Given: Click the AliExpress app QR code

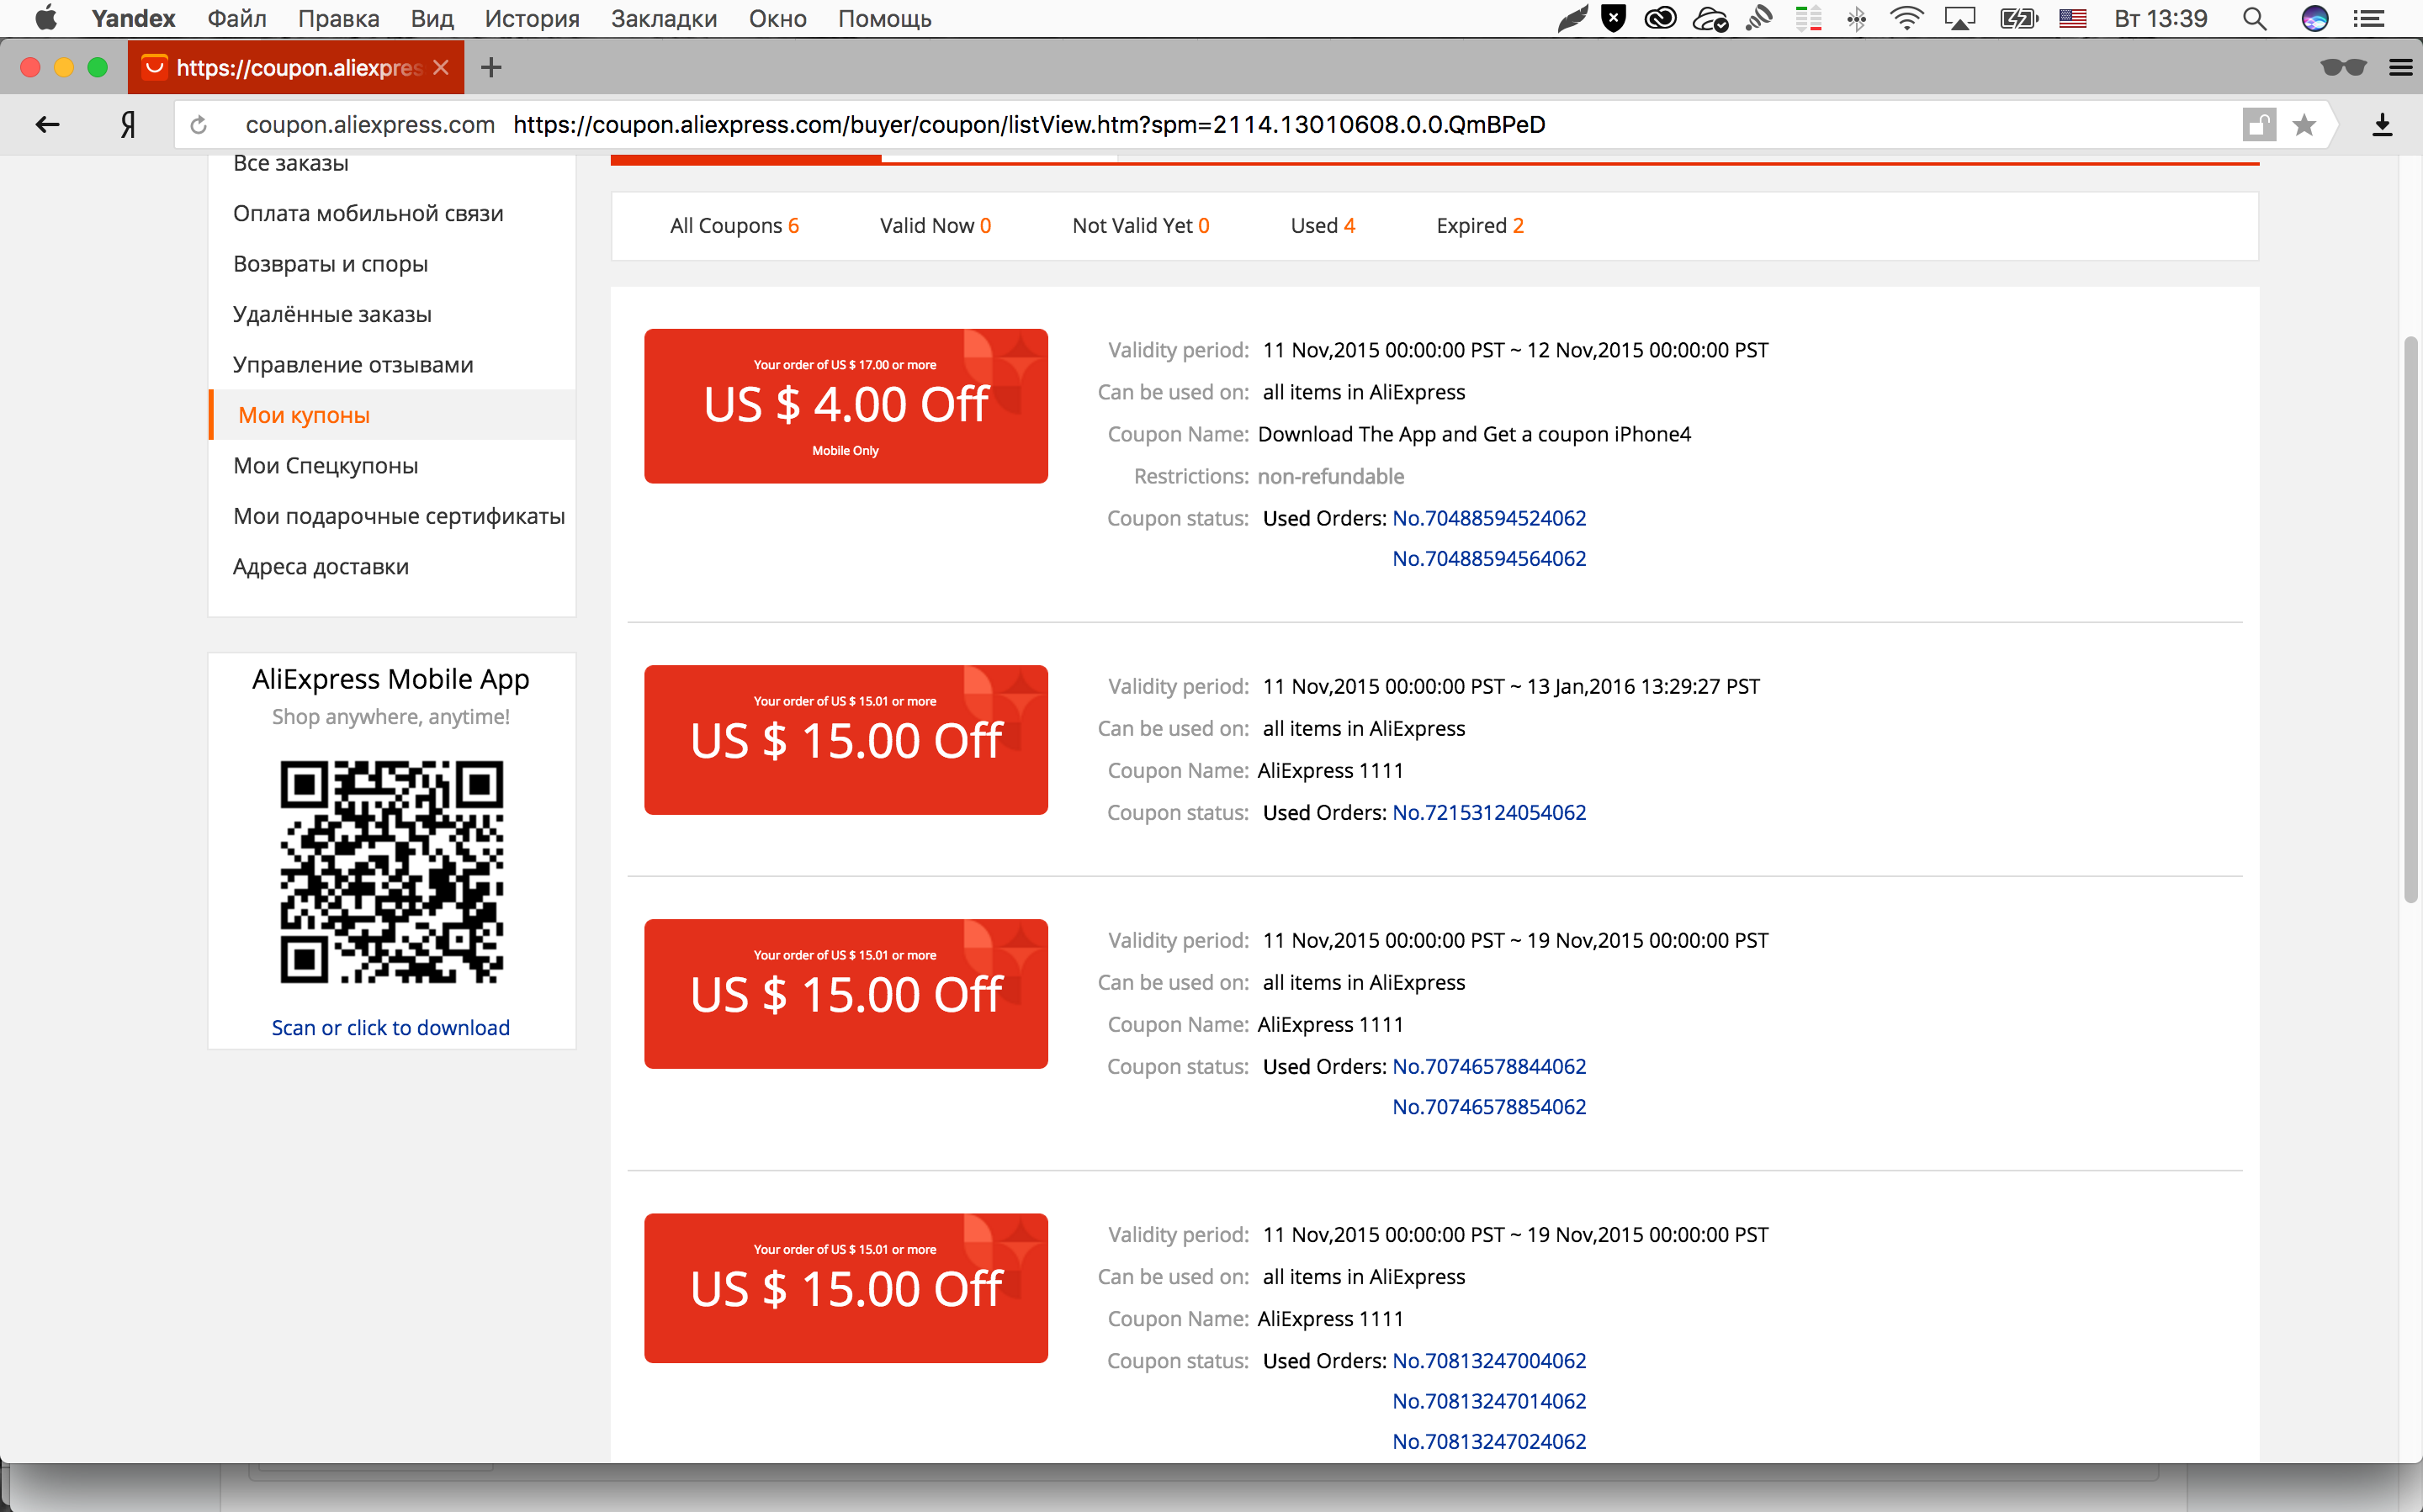Looking at the screenshot, I should point(391,872).
